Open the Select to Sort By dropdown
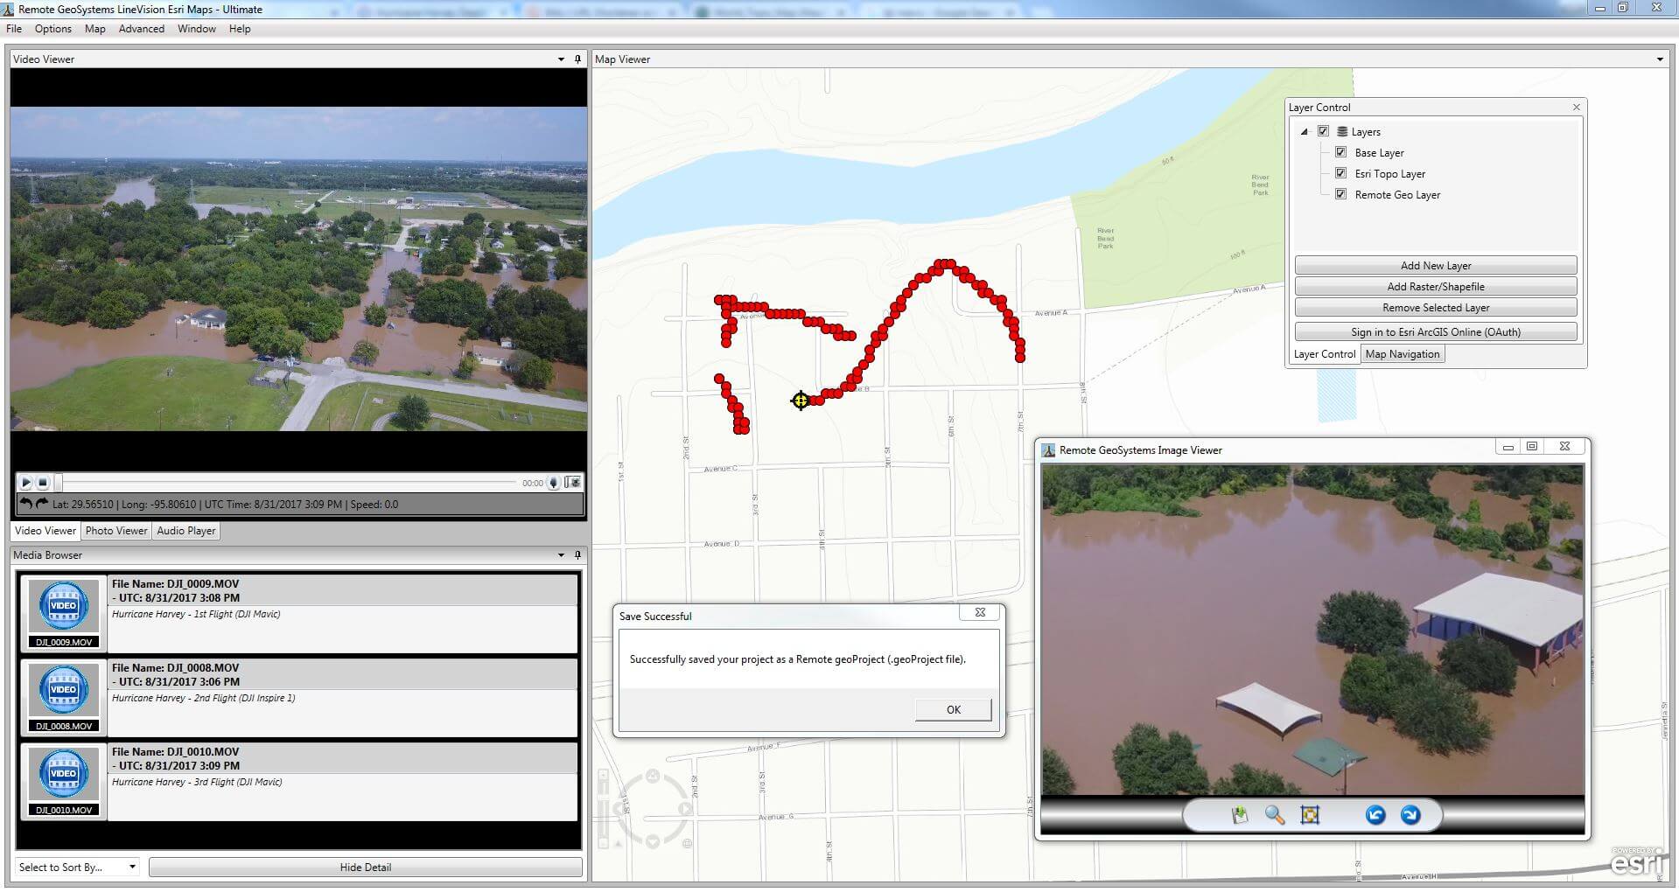Viewport: 1679px width, 892px height. point(77,867)
